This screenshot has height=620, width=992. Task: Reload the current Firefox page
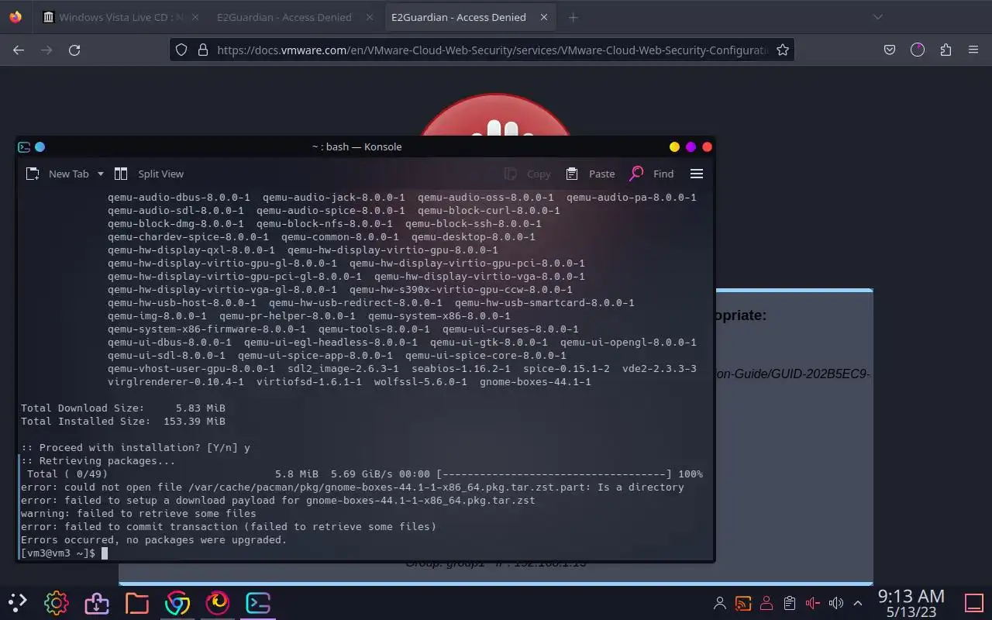[x=74, y=50]
